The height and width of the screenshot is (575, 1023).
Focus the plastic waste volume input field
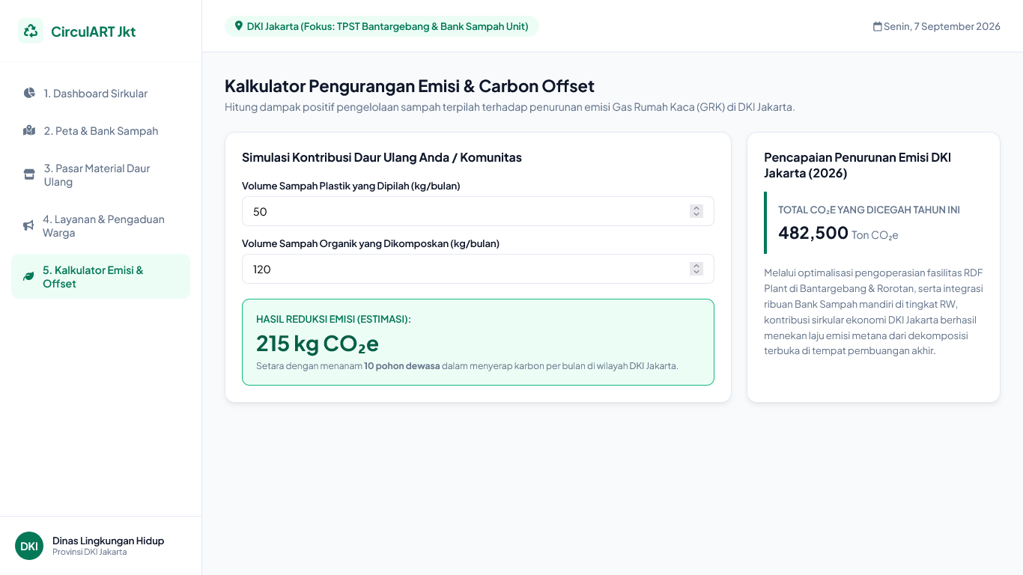tap(478, 211)
